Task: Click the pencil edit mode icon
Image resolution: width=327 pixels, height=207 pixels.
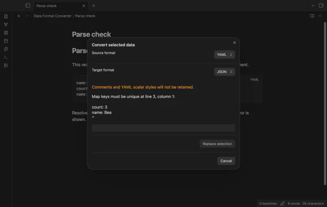Action: click(x=282, y=203)
